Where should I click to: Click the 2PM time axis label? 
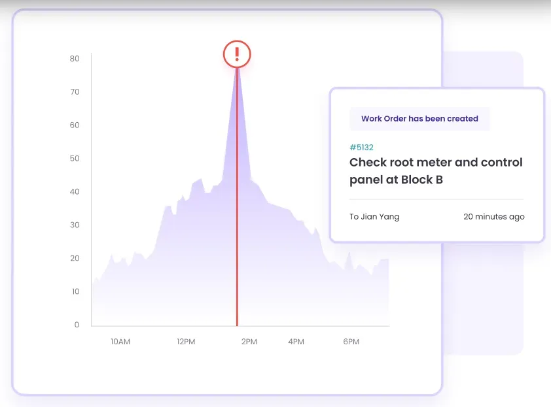[249, 342]
